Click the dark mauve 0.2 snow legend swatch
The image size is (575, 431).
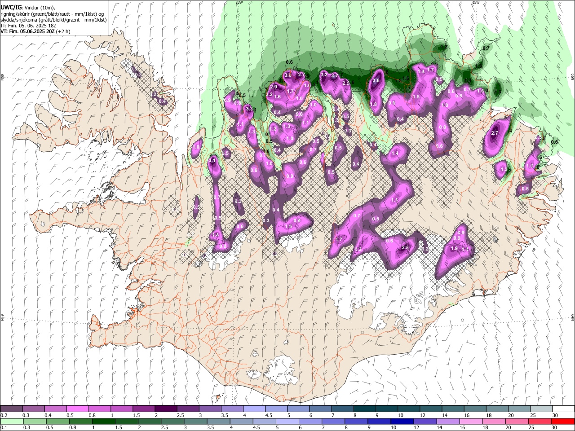pyautogui.click(x=12, y=409)
